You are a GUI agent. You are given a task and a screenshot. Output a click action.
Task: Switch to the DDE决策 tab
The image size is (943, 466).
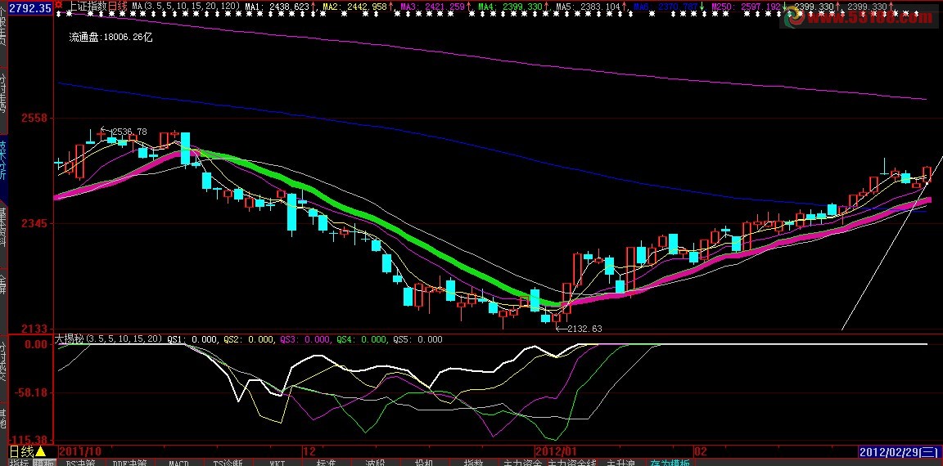tap(129, 463)
